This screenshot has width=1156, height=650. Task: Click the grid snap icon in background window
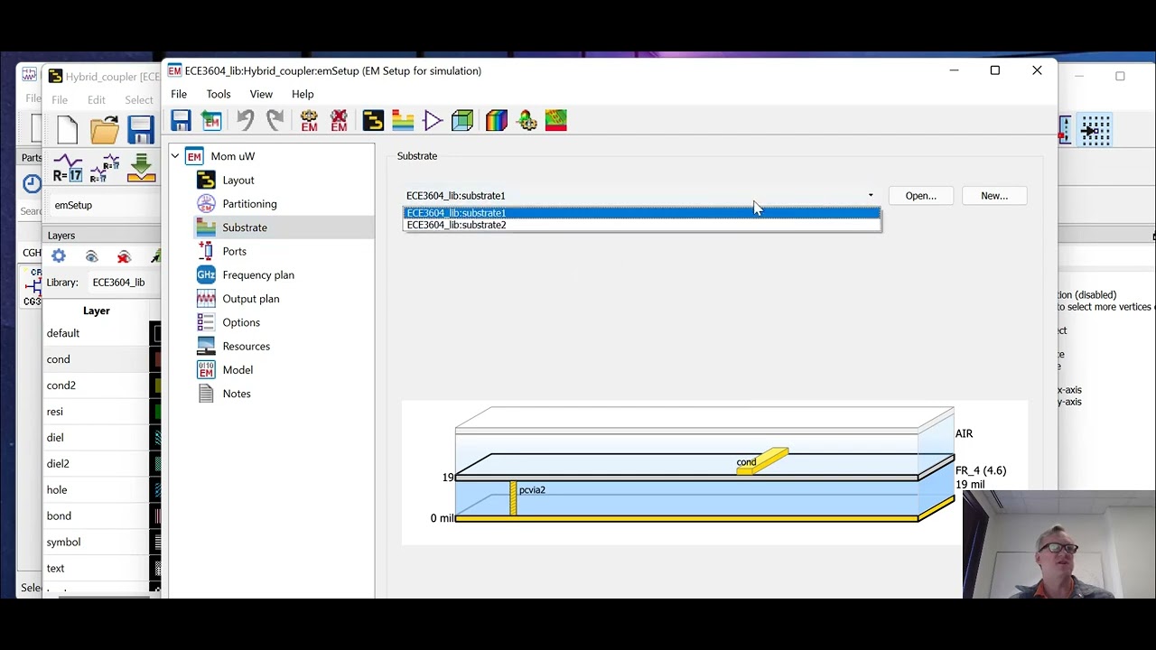[x=1095, y=131]
